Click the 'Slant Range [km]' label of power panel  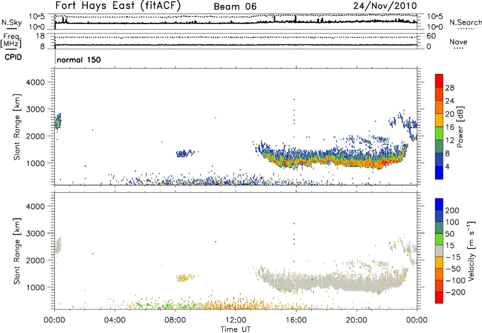coord(17,127)
